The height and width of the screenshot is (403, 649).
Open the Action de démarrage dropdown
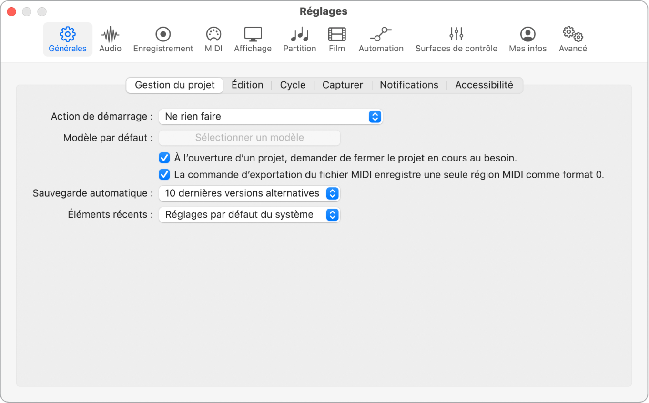pyautogui.click(x=271, y=116)
